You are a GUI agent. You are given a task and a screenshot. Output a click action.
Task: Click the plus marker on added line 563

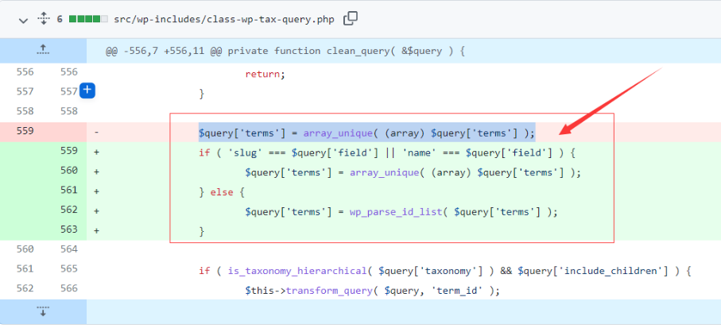(96, 230)
